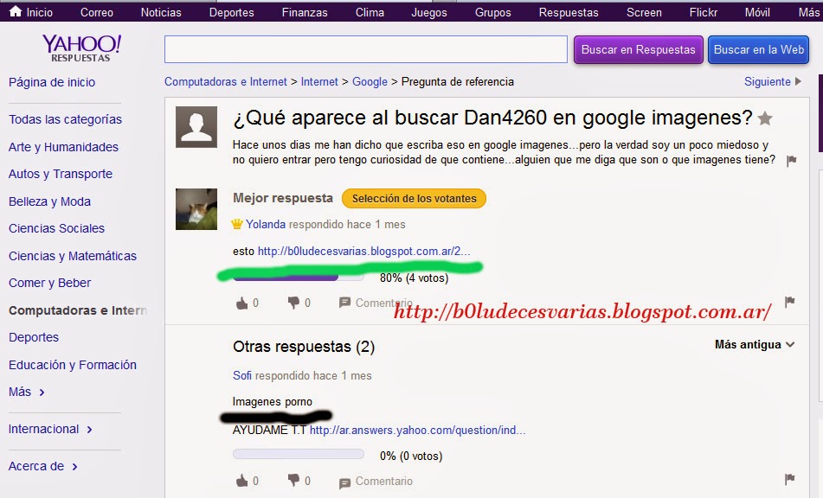Open Móvil in top navigation
Screen dimensions: 823x498
pos(757,12)
